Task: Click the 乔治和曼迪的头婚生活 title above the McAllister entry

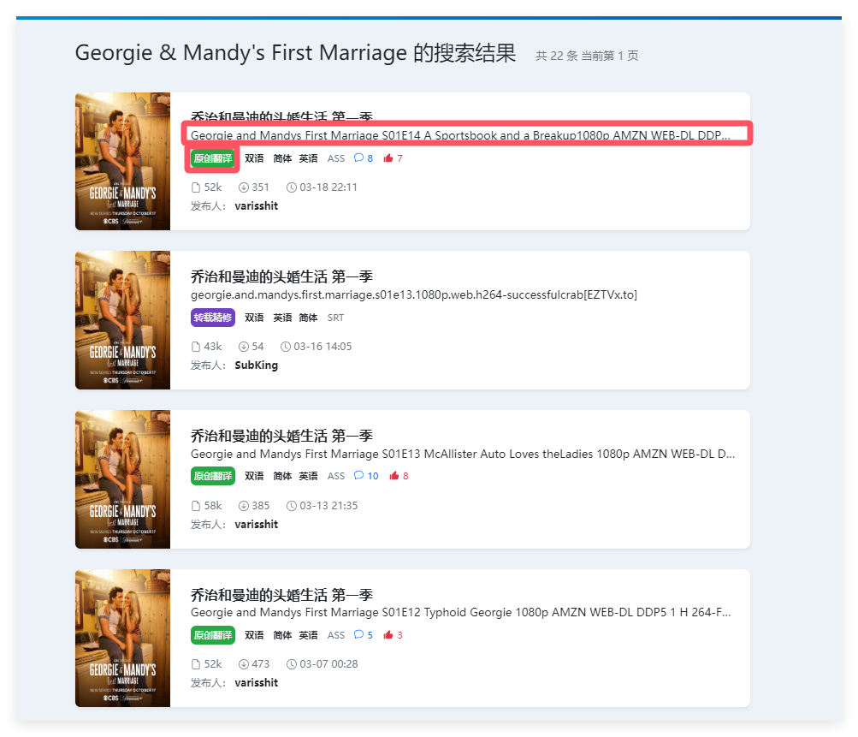Action: point(281,436)
